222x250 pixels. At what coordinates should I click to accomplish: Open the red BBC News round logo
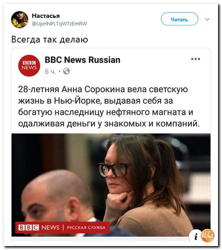[x=29, y=65]
